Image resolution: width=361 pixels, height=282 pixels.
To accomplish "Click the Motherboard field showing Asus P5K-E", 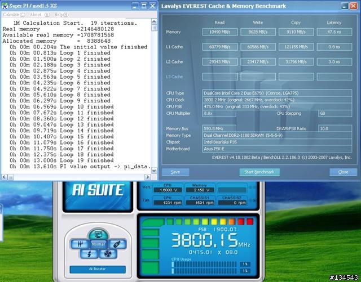I will 277,149.
